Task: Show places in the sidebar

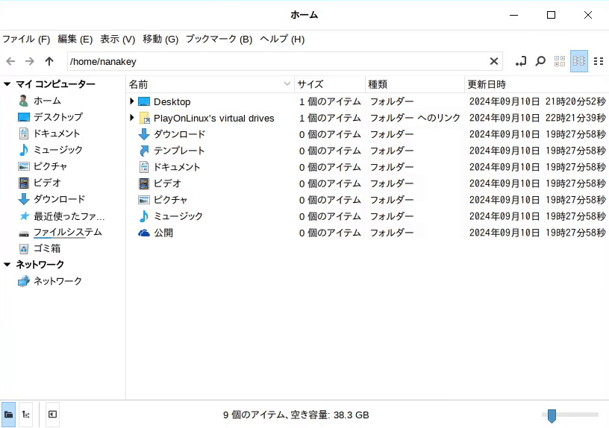Action: pyautogui.click(x=8, y=415)
